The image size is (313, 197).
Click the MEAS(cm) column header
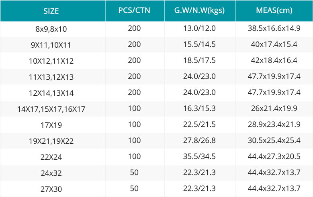tap(274, 10)
